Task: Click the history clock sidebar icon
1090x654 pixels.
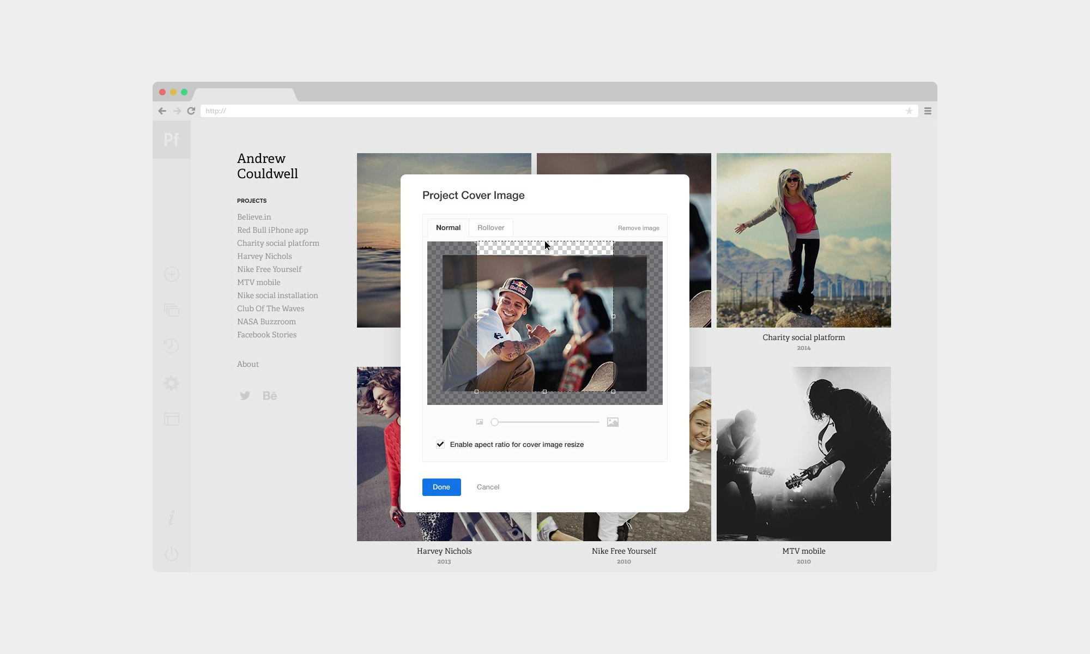Action: point(171,346)
